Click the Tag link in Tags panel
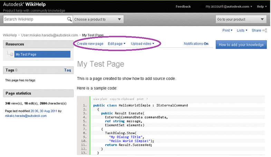This screenshot has height=157, width=271. (x=68, y=70)
